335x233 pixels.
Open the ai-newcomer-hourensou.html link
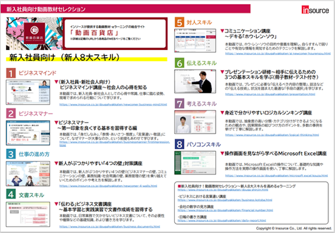[278, 54]
